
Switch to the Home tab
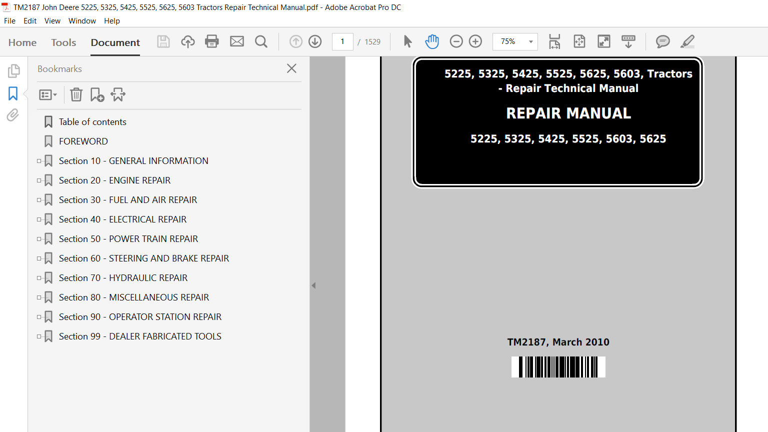point(22,42)
